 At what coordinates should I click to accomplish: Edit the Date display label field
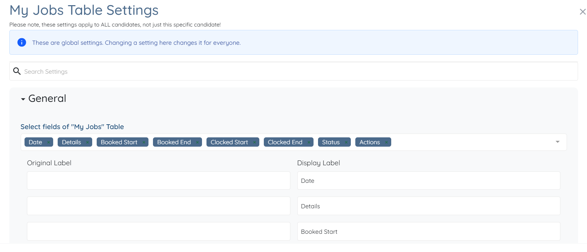click(x=429, y=181)
